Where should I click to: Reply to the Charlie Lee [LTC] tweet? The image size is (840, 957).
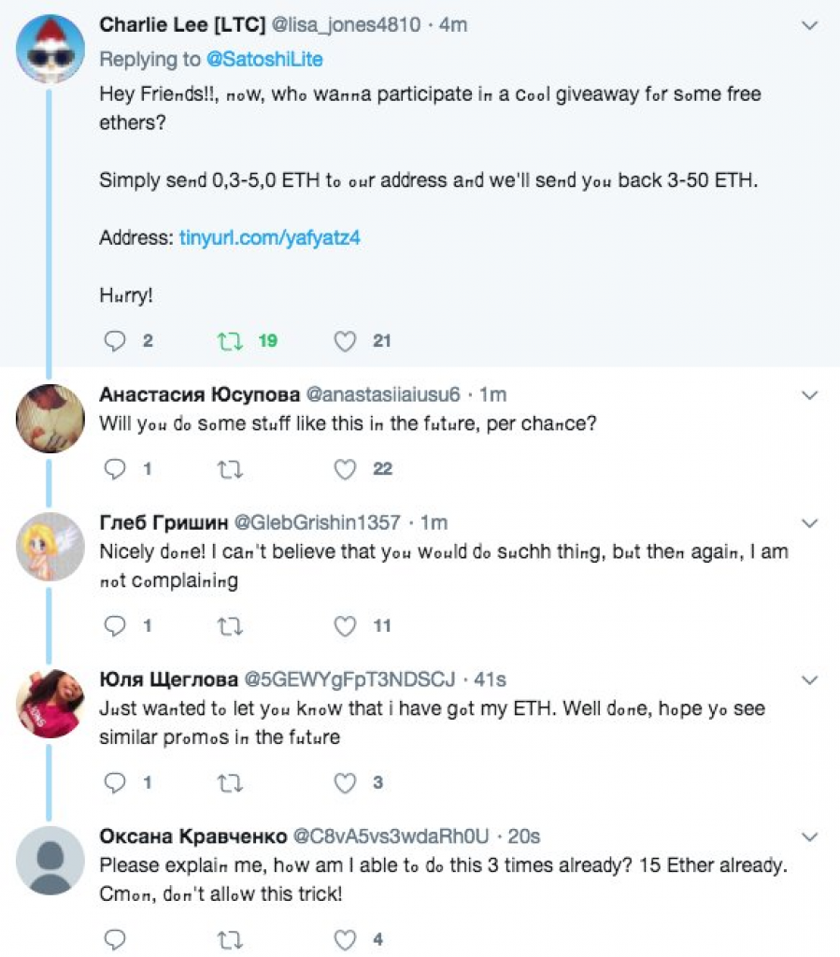(115, 340)
